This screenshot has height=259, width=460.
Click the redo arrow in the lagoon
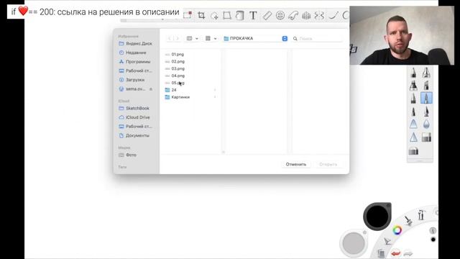pos(408,253)
